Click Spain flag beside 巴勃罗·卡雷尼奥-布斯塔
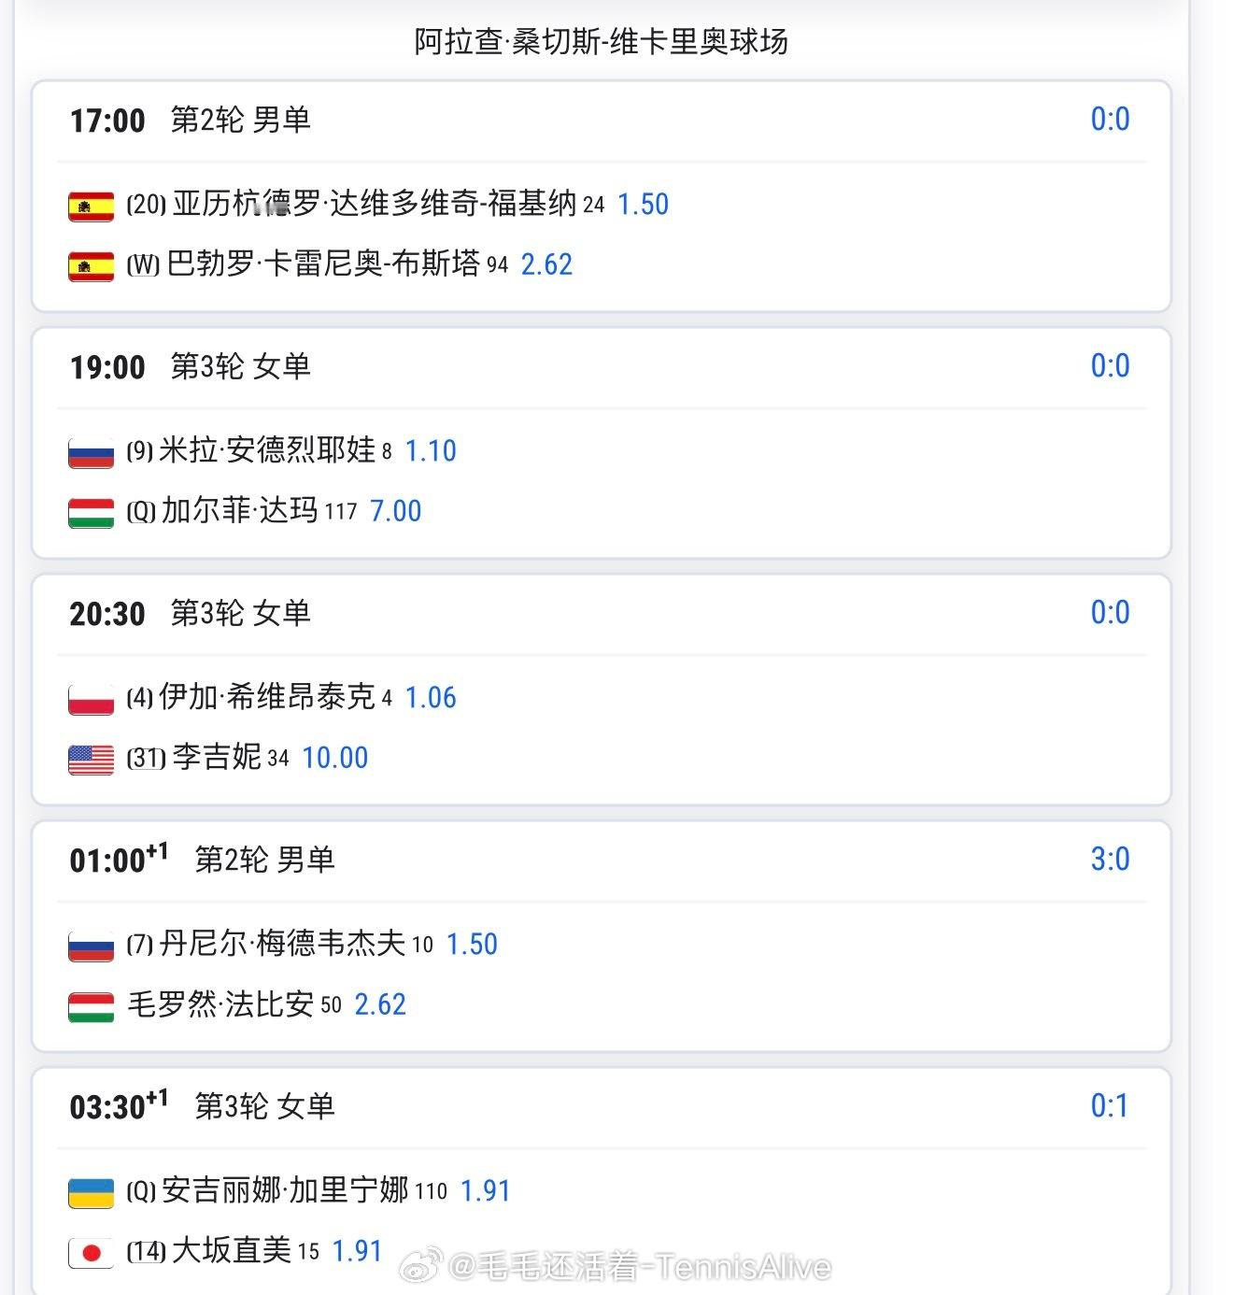 tap(91, 266)
